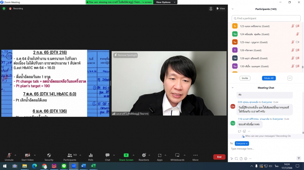Screen dimensions: 304x170
Task: Collapse the Meeting Chat section
Action: coord(233,88)
